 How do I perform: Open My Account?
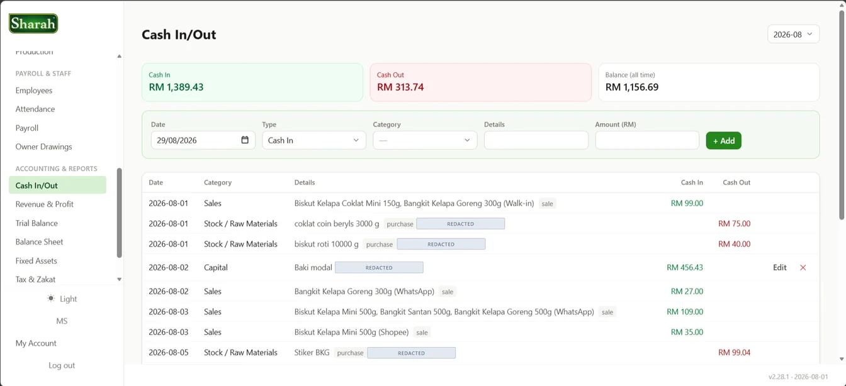[x=36, y=343]
